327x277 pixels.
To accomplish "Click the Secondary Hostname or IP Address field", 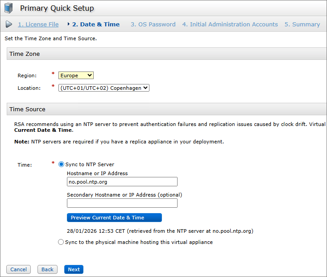I will pyautogui.click(x=122, y=203).
